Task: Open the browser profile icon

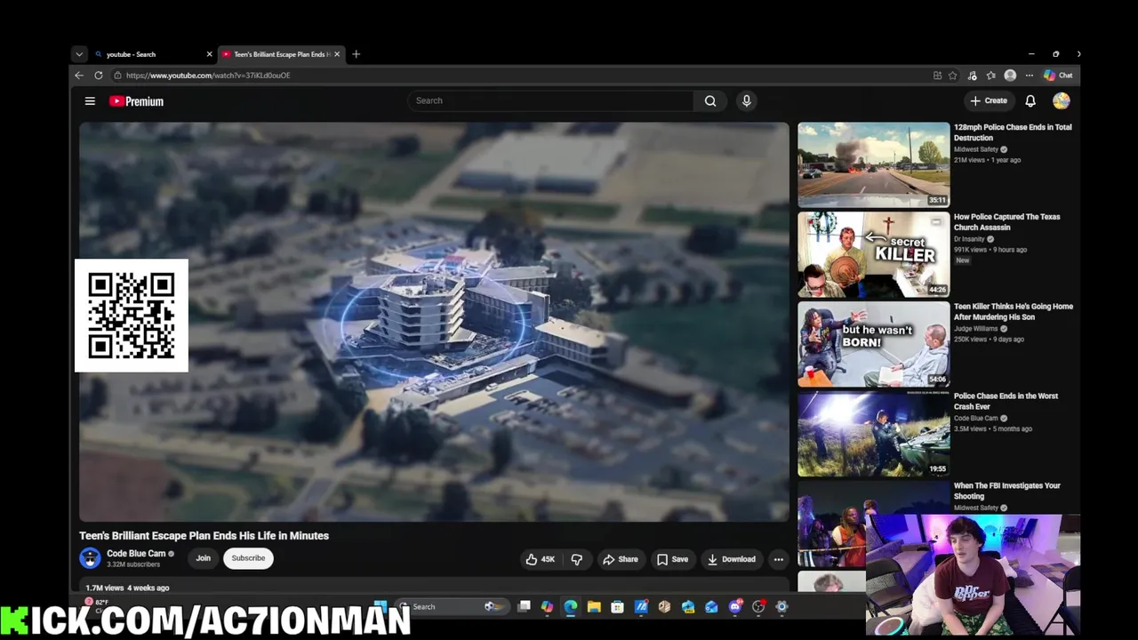Action: [x=1010, y=76]
